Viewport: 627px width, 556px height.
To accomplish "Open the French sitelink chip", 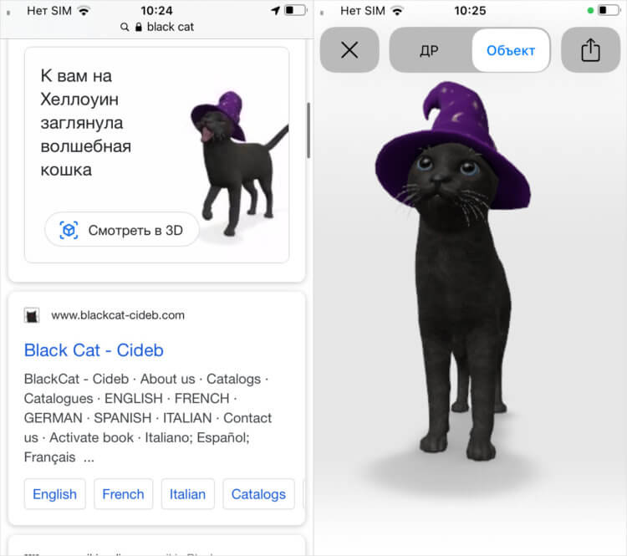I will pyautogui.click(x=123, y=494).
